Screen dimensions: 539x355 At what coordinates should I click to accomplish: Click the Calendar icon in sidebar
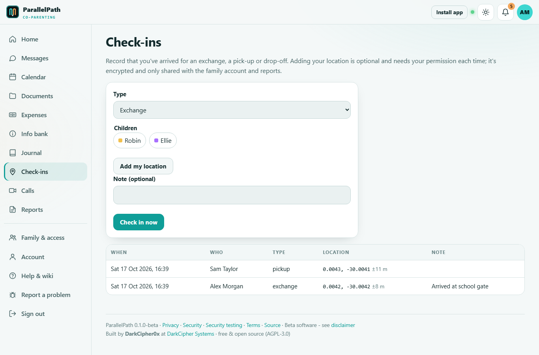pos(13,77)
